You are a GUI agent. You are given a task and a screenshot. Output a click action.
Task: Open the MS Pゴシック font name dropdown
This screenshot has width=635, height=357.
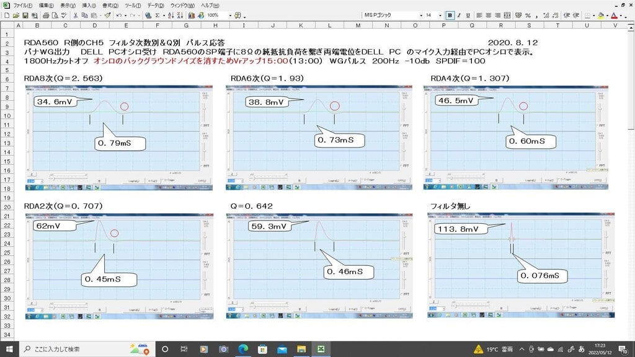tap(422, 15)
